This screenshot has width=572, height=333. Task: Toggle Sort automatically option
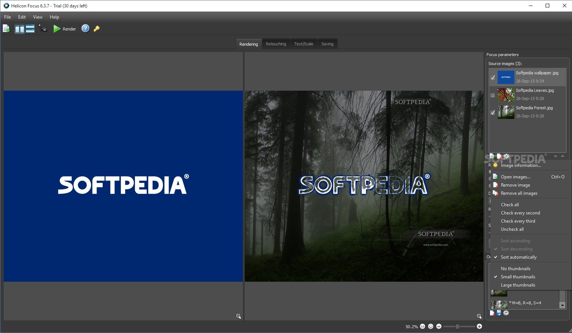530,257
